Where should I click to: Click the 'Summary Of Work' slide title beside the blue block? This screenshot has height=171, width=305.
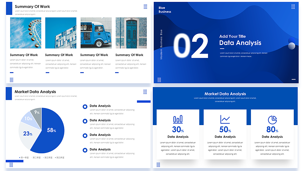point(32,7)
